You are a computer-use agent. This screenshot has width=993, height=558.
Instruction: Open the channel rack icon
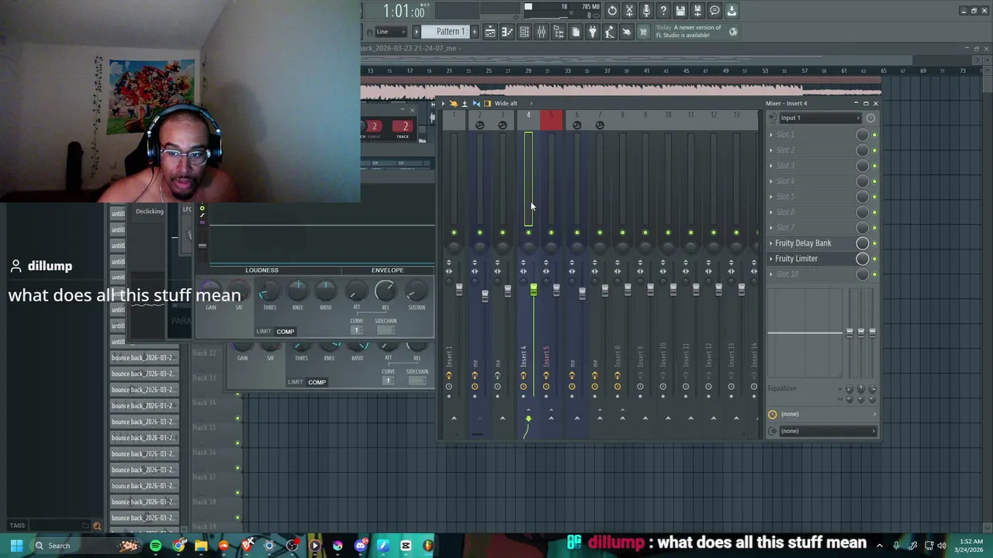click(x=524, y=32)
